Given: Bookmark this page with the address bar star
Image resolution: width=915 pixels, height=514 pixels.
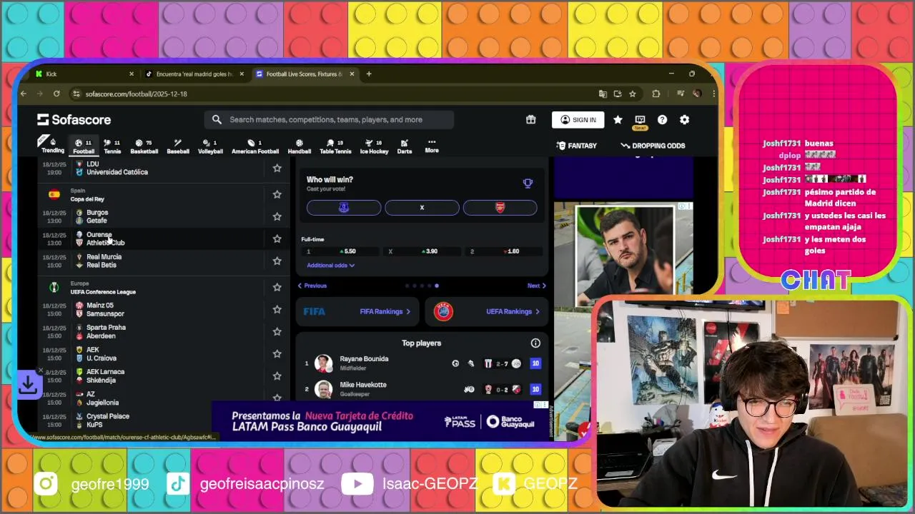Looking at the screenshot, I should (x=633, y=94).
